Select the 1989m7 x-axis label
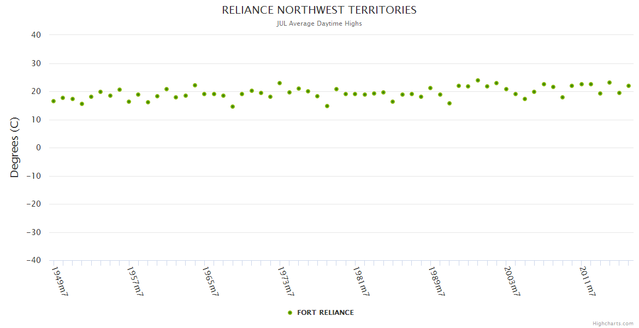 (436, 281)
